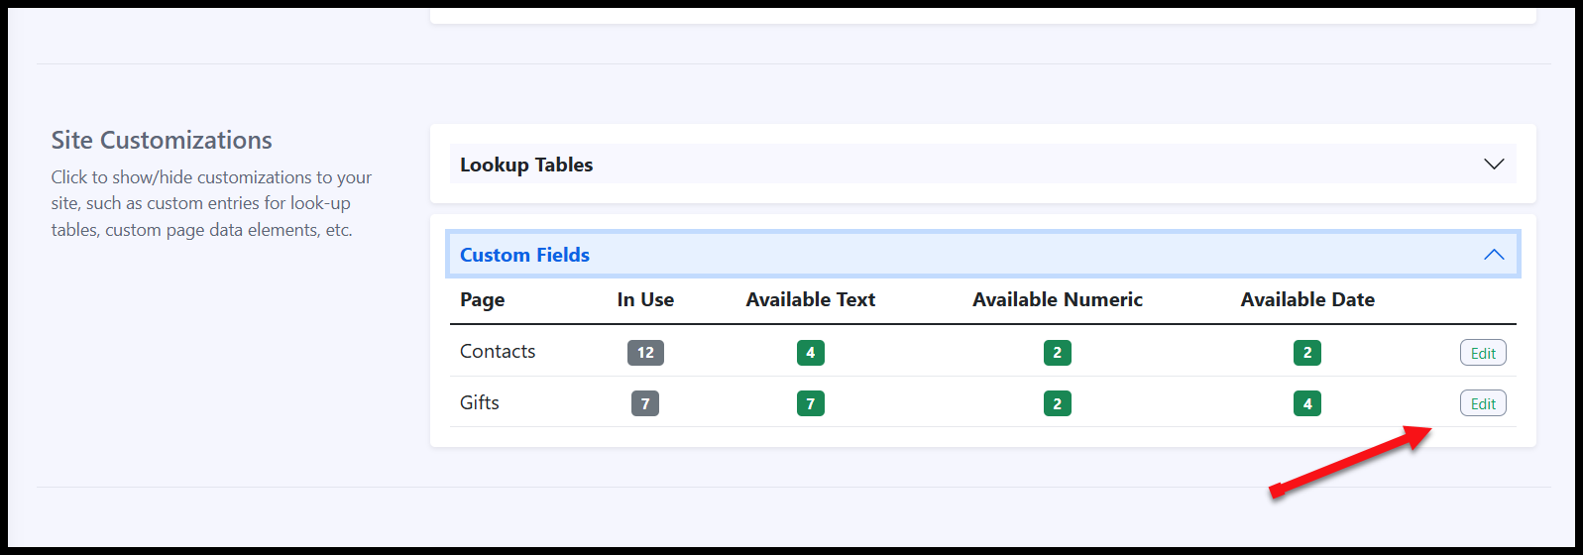Click the In Use column header

point(645,299)
